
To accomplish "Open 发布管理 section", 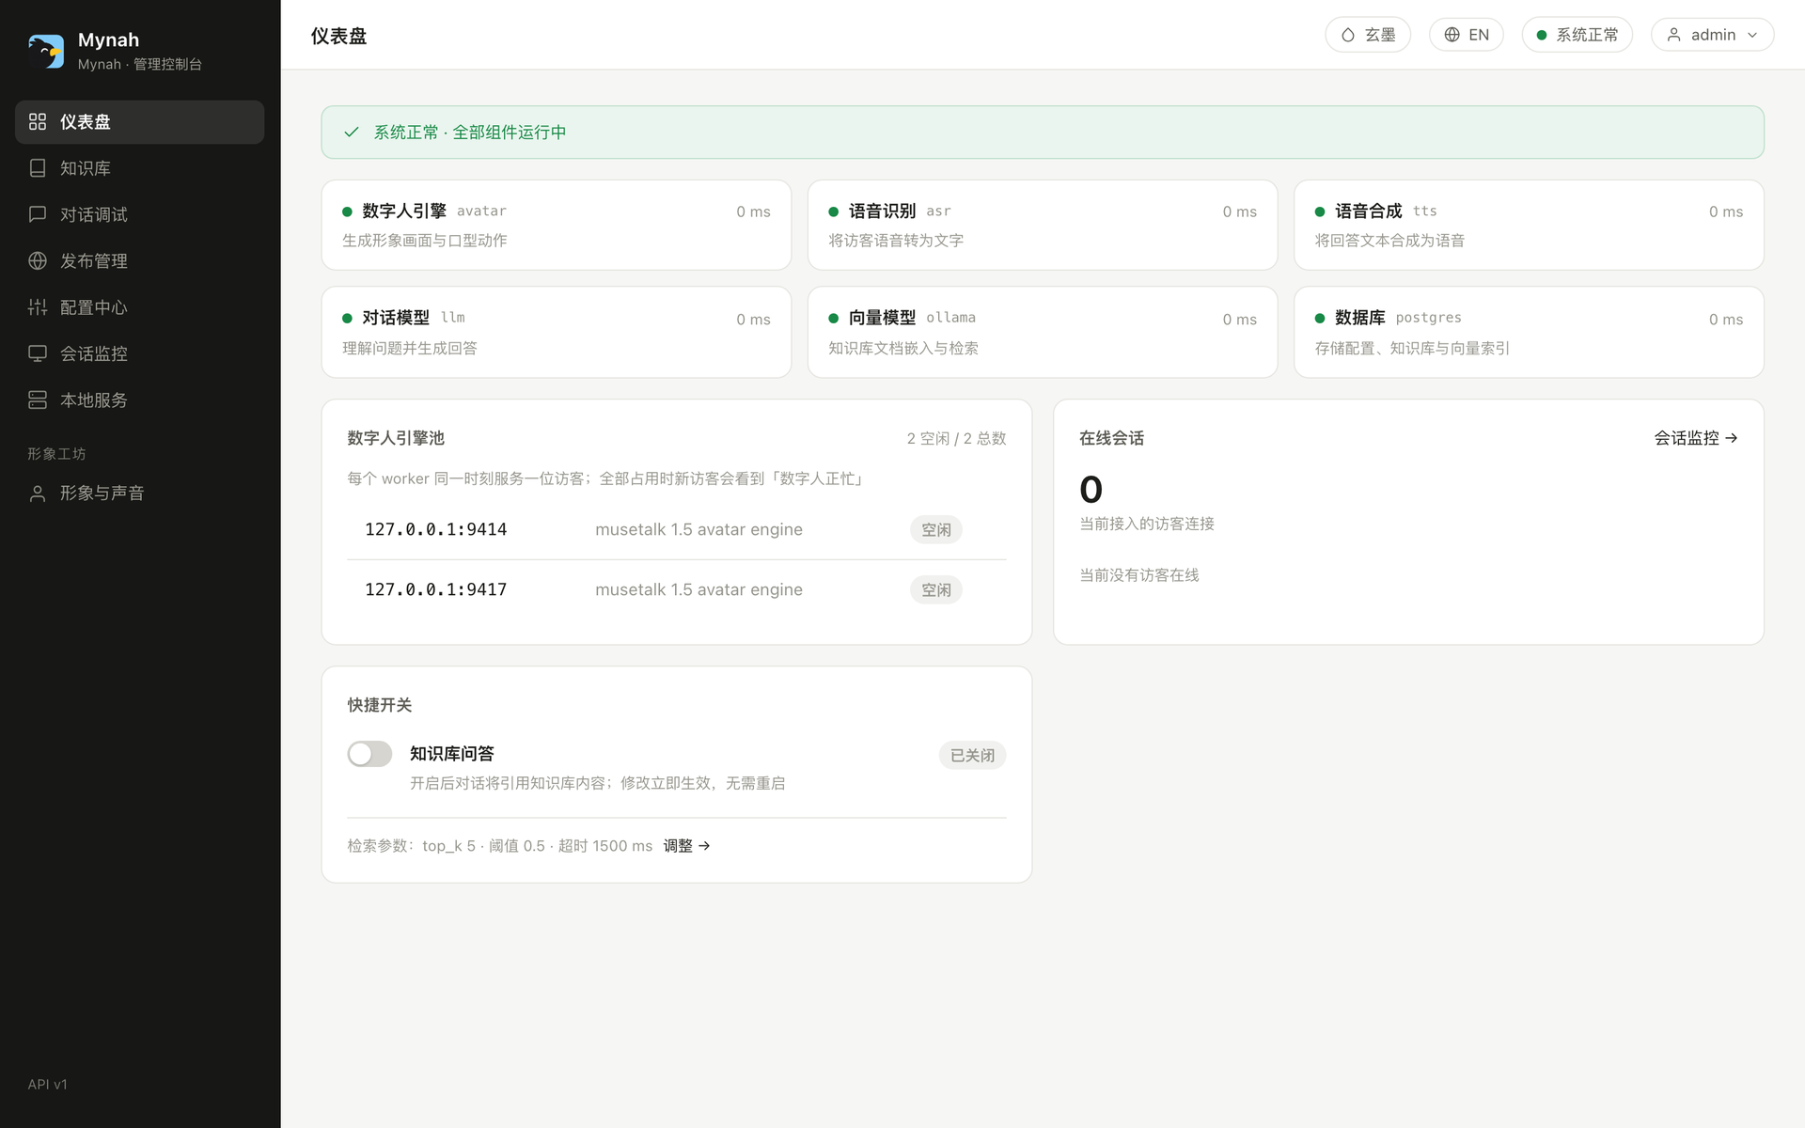I will point(139,261).
